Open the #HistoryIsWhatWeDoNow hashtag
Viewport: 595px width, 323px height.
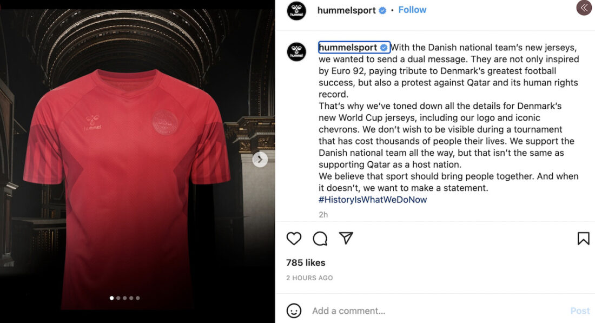click(373, 200)
